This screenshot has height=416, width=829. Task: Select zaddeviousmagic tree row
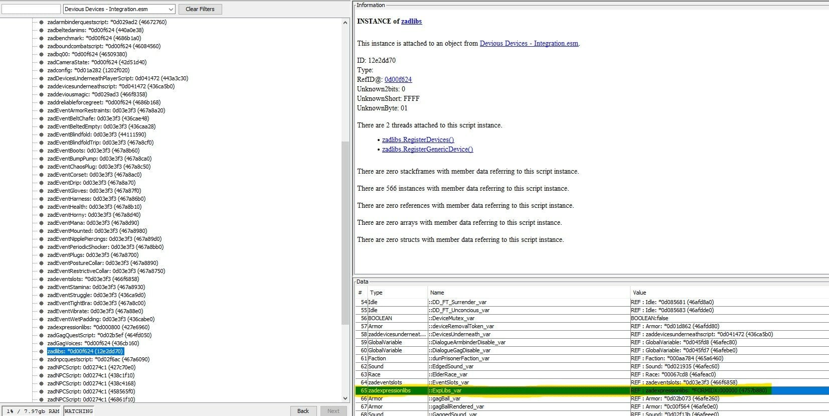97,94
